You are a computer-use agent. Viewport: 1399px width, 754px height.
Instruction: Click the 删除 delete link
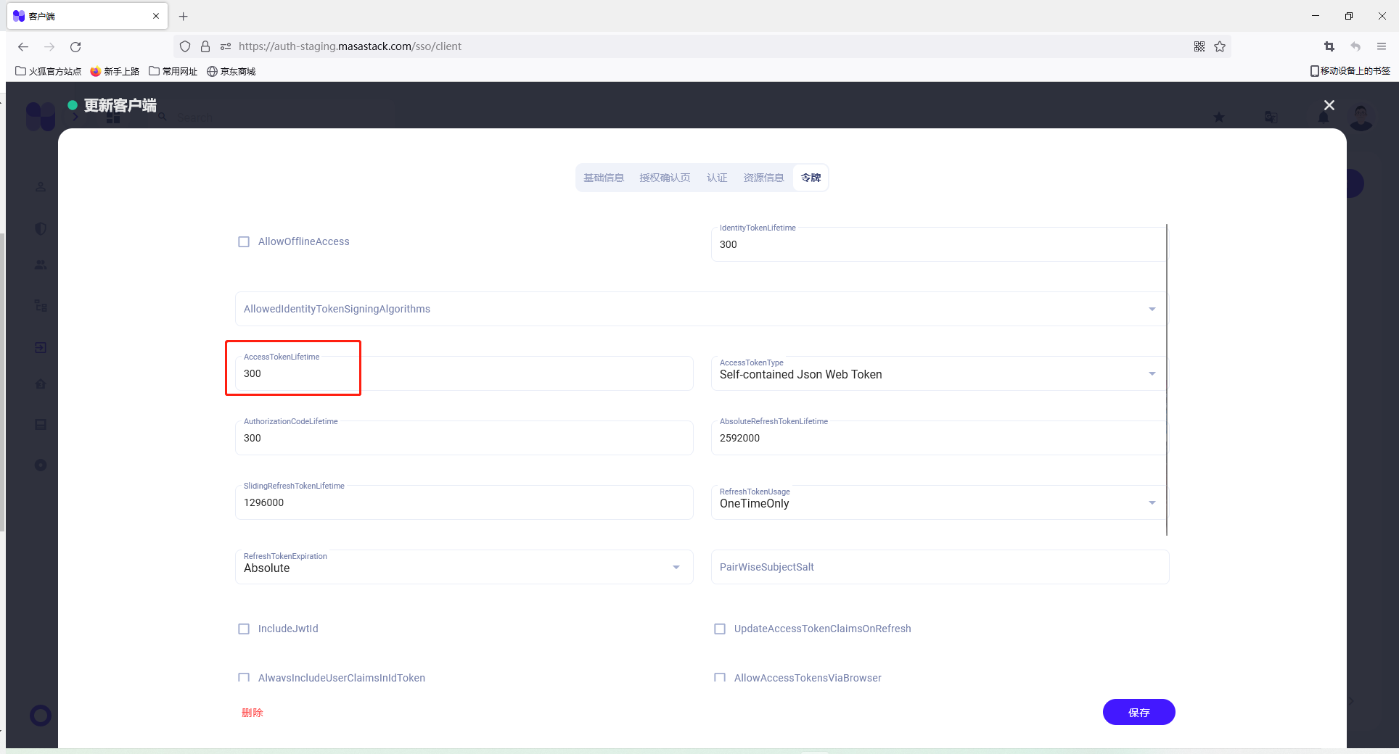(x=253, y=712)
